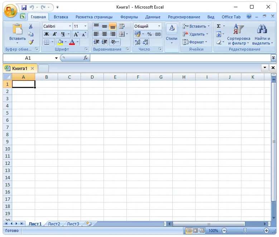The width and height of the screenshot is (279, 237).
Task: Toggle wrap text in cells
Action: pyautogui.click(x=122, y=26)
